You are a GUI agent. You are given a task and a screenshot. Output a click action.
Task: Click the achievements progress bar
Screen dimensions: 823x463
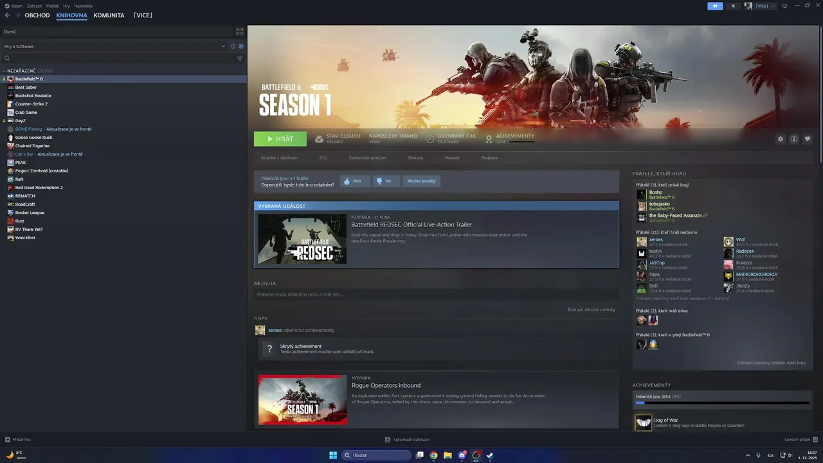[723, 403]
